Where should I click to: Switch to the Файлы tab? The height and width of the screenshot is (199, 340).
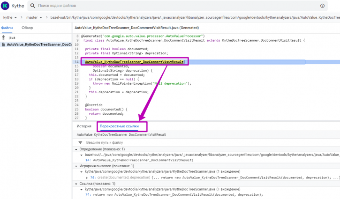pyautogui.click(x=7, y=28)
